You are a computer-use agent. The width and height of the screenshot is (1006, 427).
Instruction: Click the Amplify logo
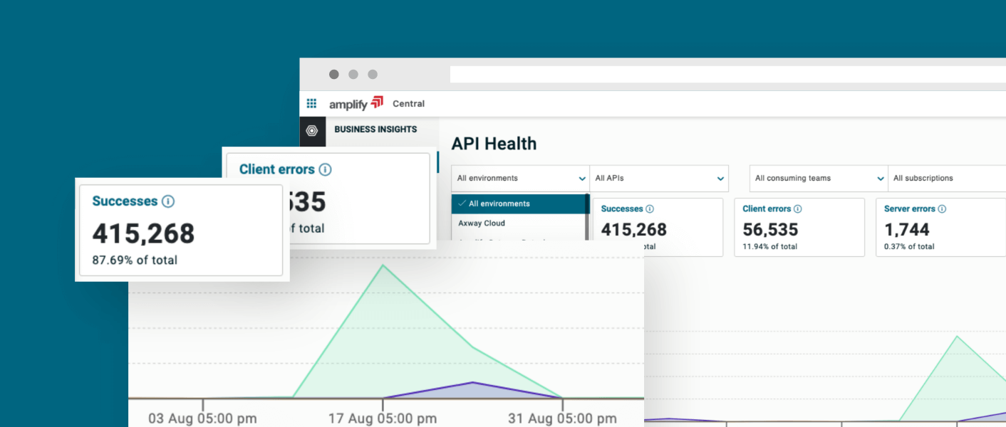356,103
